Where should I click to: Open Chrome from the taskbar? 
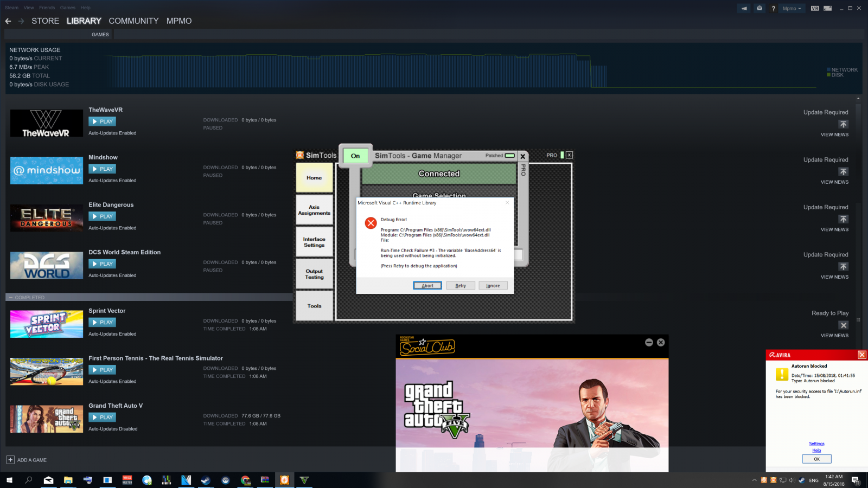pos(245,480)
